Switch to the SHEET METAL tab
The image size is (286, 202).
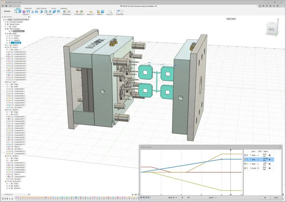41,9
